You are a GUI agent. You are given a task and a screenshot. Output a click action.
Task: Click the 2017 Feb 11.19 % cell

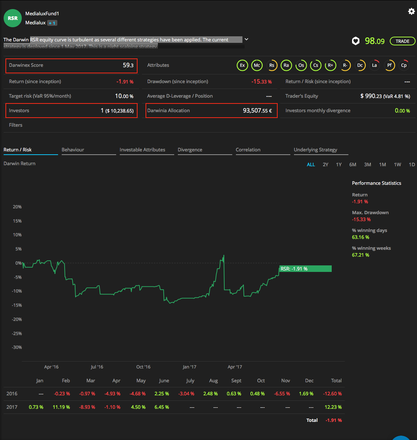[x=61, y=407]
